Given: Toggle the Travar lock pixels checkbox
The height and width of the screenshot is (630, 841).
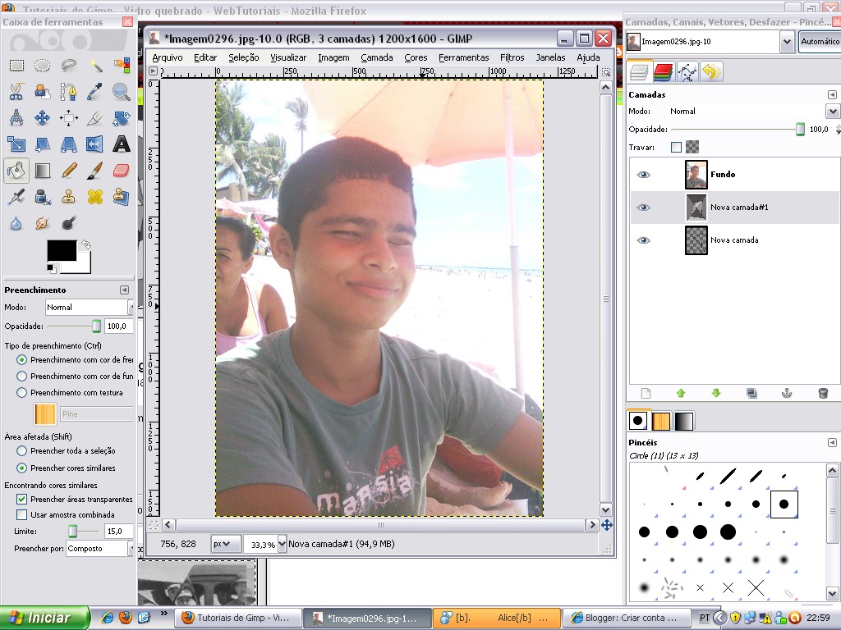Looking at the screenshot, I should [x=676, y=148].
